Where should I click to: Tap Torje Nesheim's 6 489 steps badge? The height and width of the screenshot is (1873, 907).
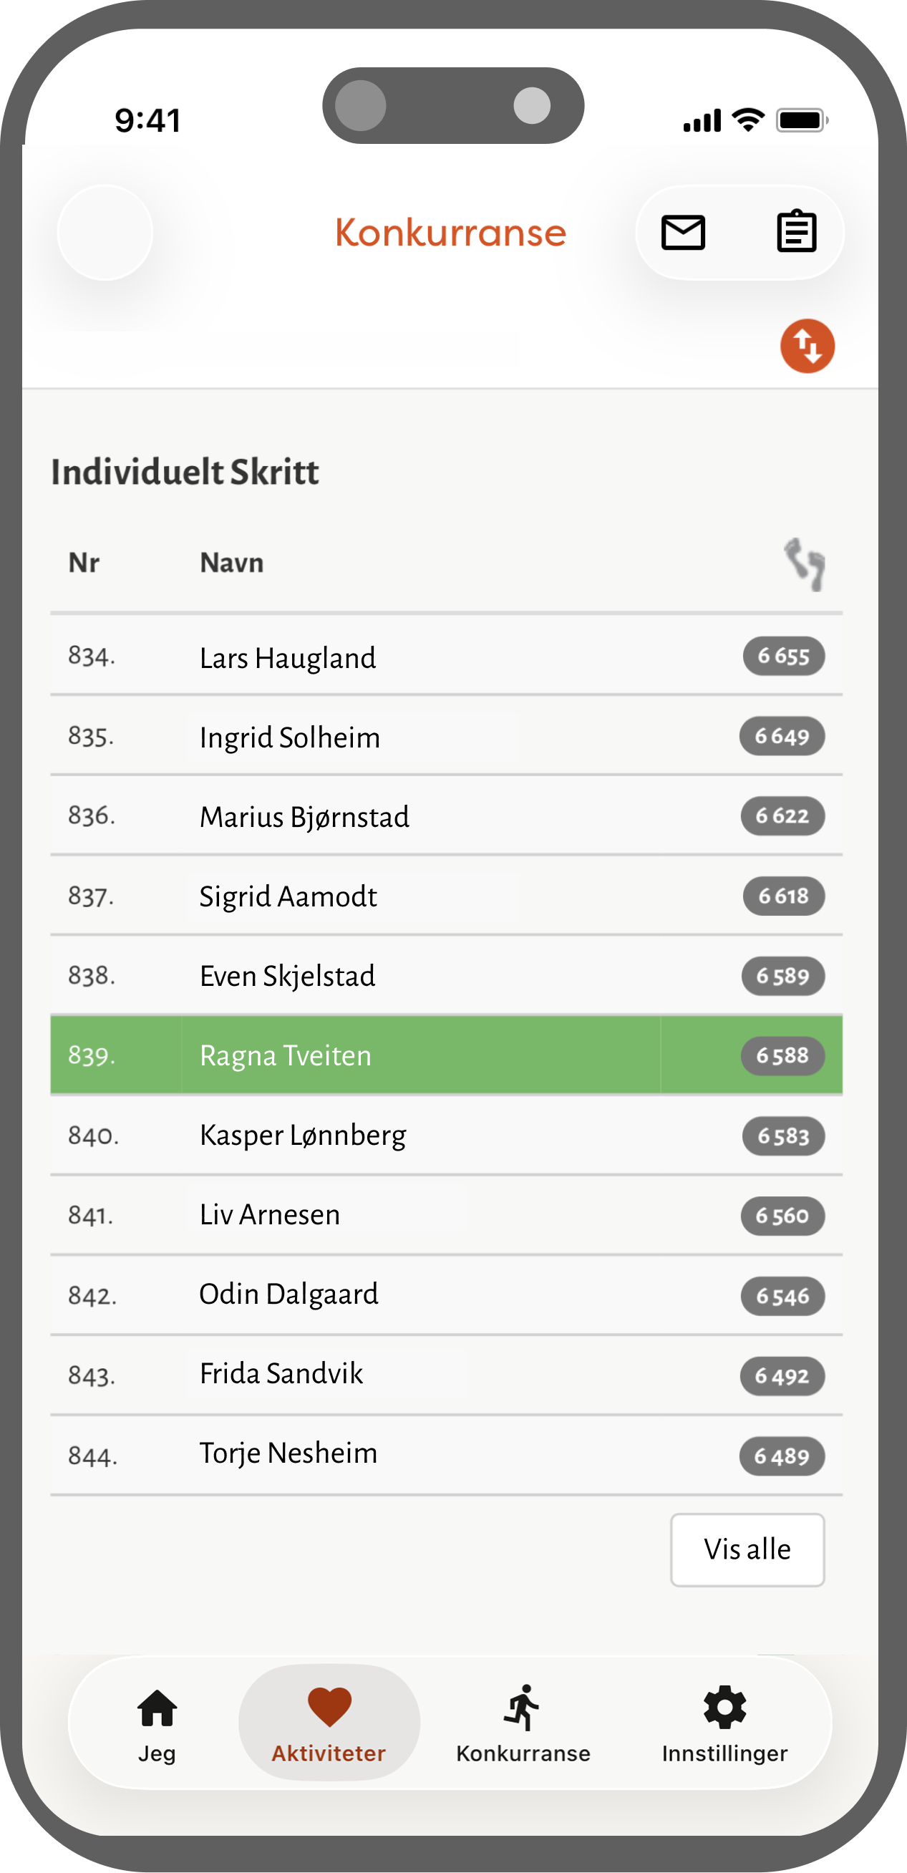[781, 1456]
